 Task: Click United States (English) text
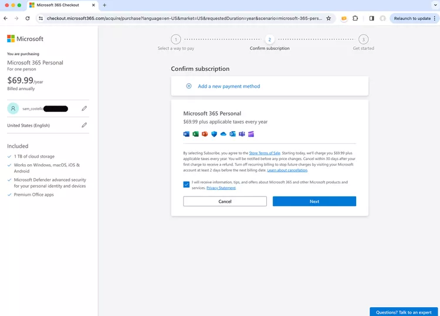(x=28, y=125)
